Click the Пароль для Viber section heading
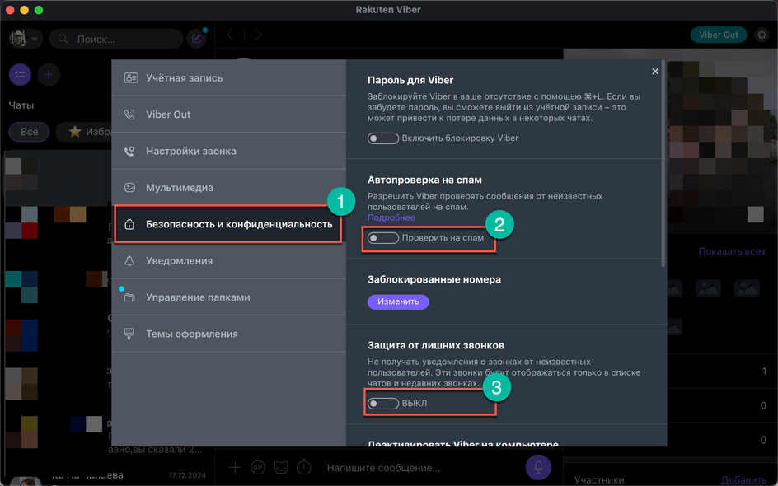The width and height of the screenshot is (778, 486). tap(410, 81)
